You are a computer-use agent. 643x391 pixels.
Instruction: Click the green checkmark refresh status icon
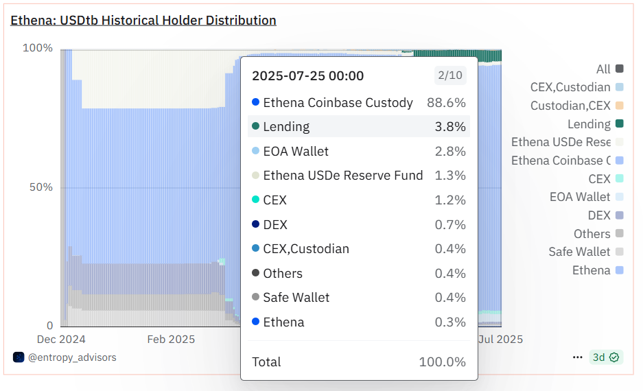[614, 357]
